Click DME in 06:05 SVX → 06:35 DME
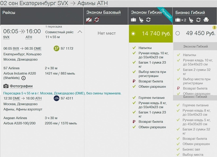This screenshot has height=157, width=217. pyautogui.click(x=38, y=49)
